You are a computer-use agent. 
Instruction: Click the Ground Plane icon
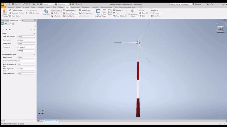[64, 13]
